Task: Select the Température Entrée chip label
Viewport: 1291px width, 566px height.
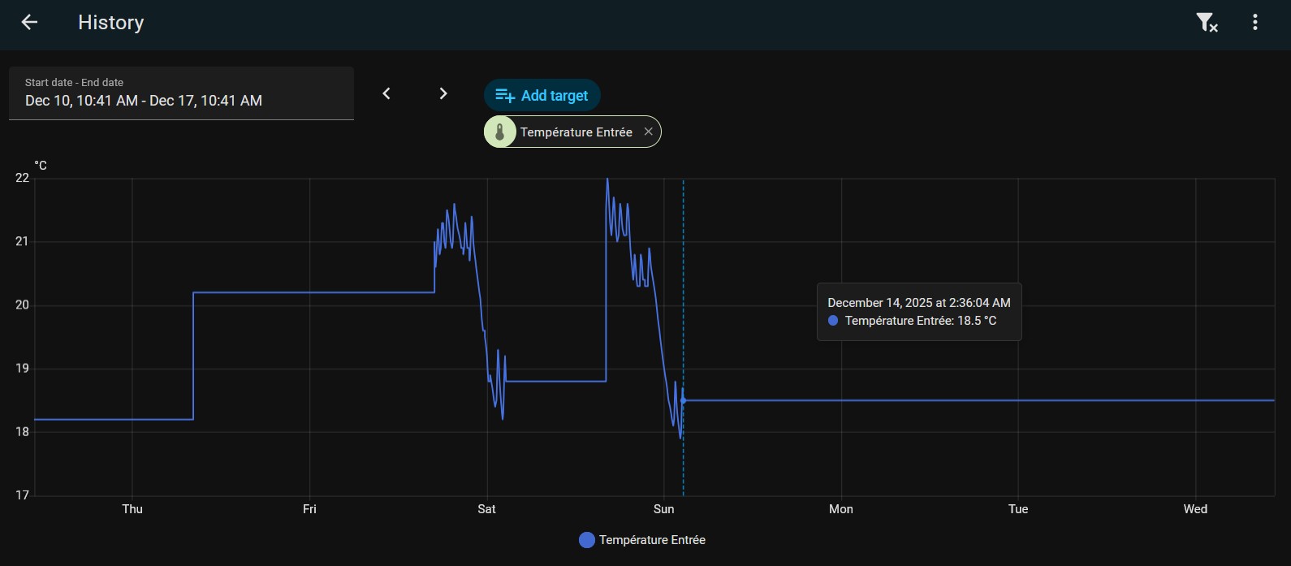Action: tap(576, 132)
